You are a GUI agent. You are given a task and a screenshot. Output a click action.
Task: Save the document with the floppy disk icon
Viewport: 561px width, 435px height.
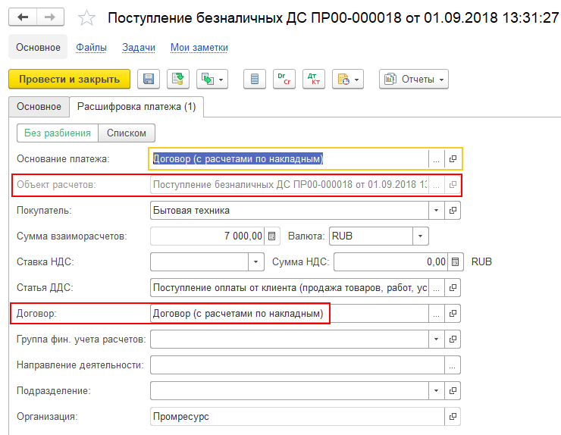tap(149, 79)
